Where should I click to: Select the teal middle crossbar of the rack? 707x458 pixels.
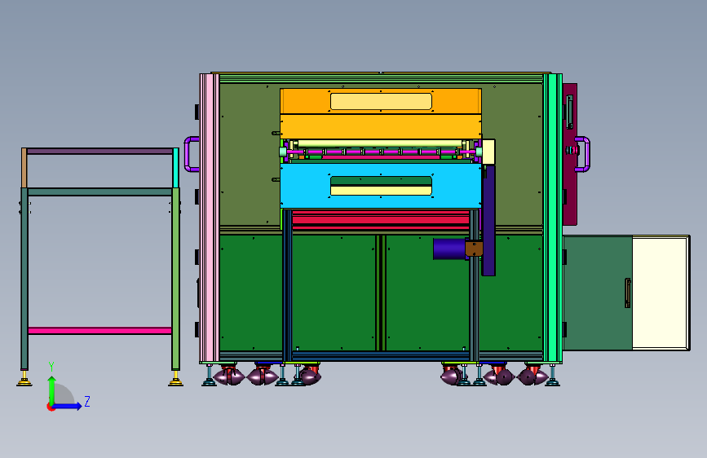99,192
